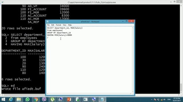Open the Windows Start button
183x102 pixels.
tap(3, 99)
